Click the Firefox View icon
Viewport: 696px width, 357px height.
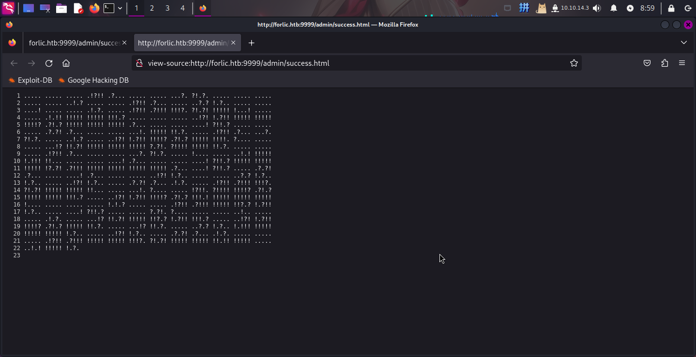[x=12, y=43]
